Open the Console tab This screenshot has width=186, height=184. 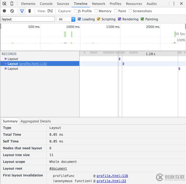click(x=46, y=4)
